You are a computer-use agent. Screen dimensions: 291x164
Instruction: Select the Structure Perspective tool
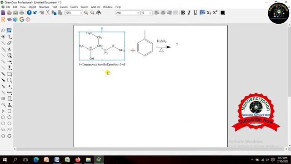click(3, 36)
